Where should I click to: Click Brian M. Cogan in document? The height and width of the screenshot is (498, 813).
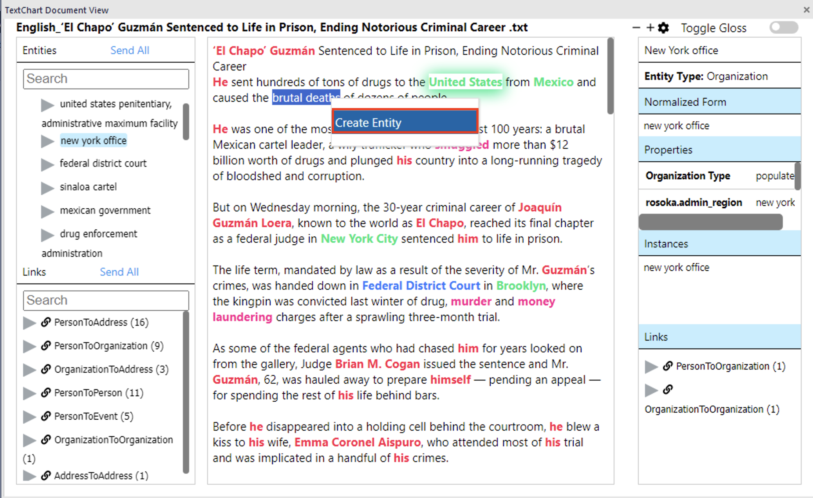[378, 364]
